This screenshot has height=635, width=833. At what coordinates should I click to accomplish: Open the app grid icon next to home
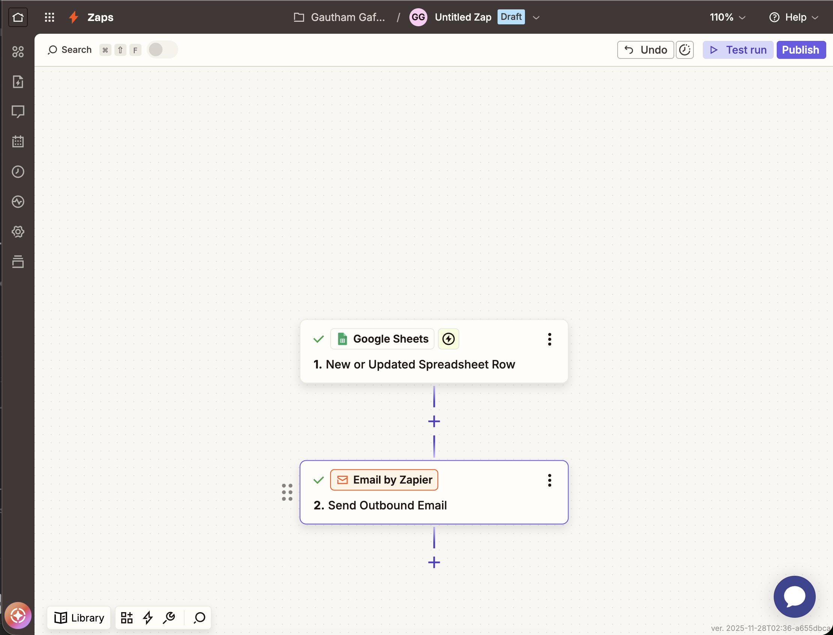click(x=49, y=17)
